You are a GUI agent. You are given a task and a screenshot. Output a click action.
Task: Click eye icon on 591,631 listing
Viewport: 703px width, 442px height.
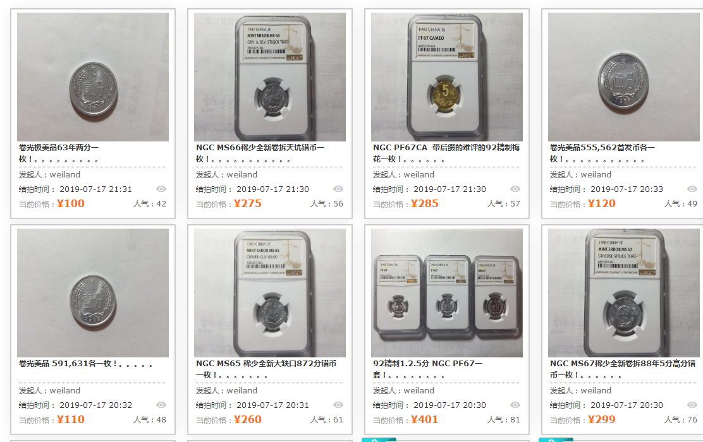click(x=161, y=405)
